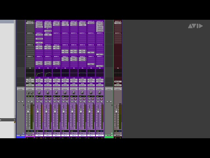The height and width of the screenshot is (158, 210).
Task: Click the VO 5 volume fader
Action: tap(72, 111)
